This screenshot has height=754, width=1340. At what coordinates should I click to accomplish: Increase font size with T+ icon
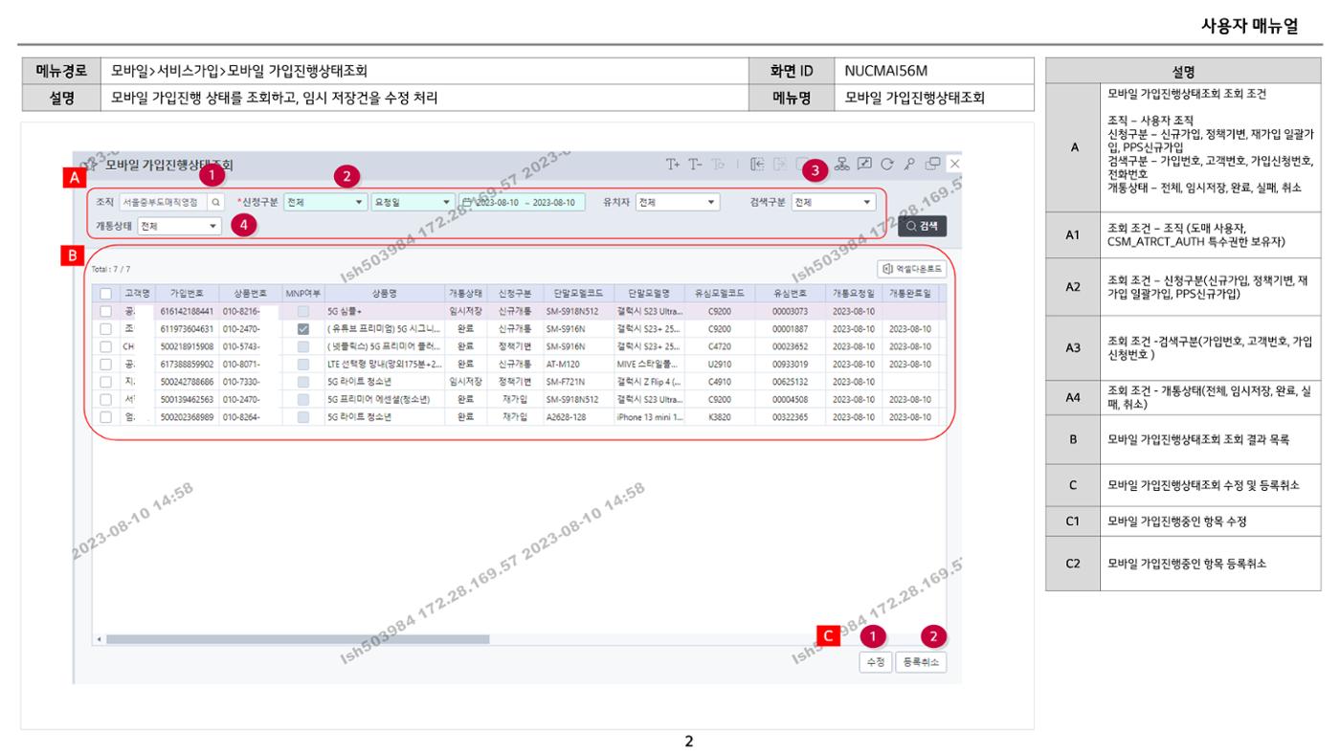pyautogui.click(x=673, y=165)
